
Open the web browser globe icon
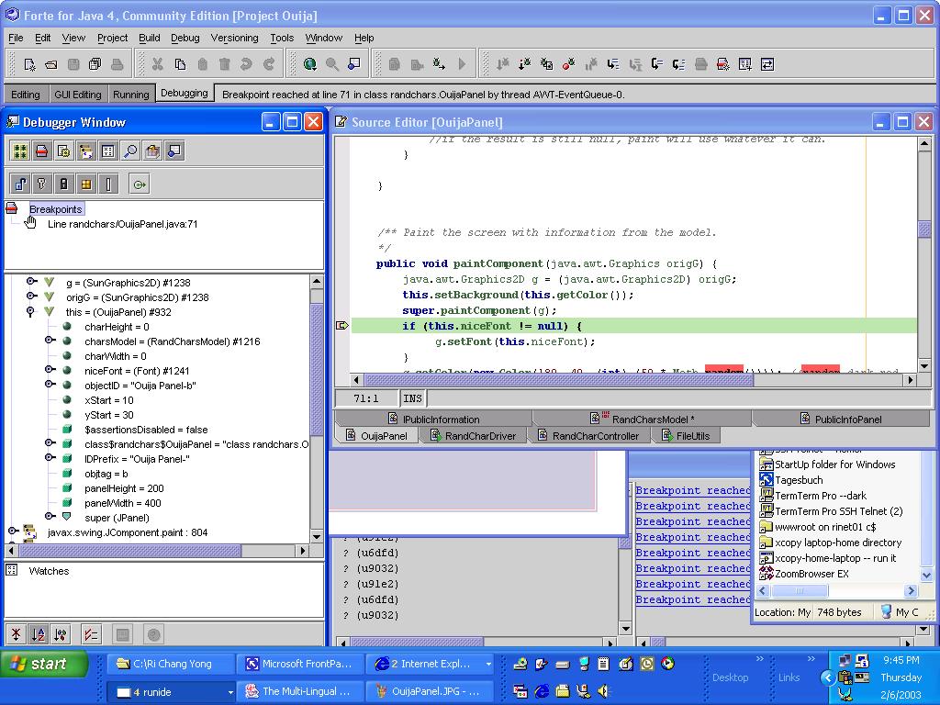(x=310, y=64)
